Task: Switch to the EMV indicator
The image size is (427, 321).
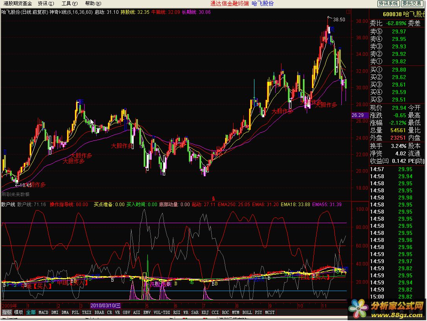Action: 147,312
